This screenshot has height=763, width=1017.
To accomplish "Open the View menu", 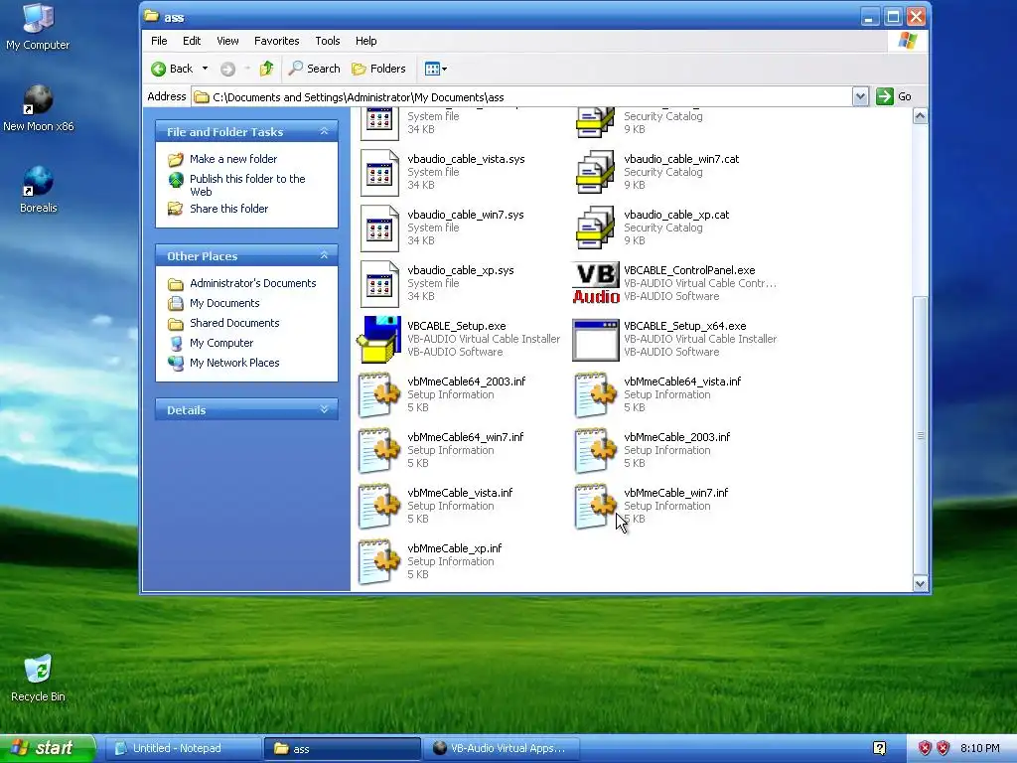I will click(227, 41).
